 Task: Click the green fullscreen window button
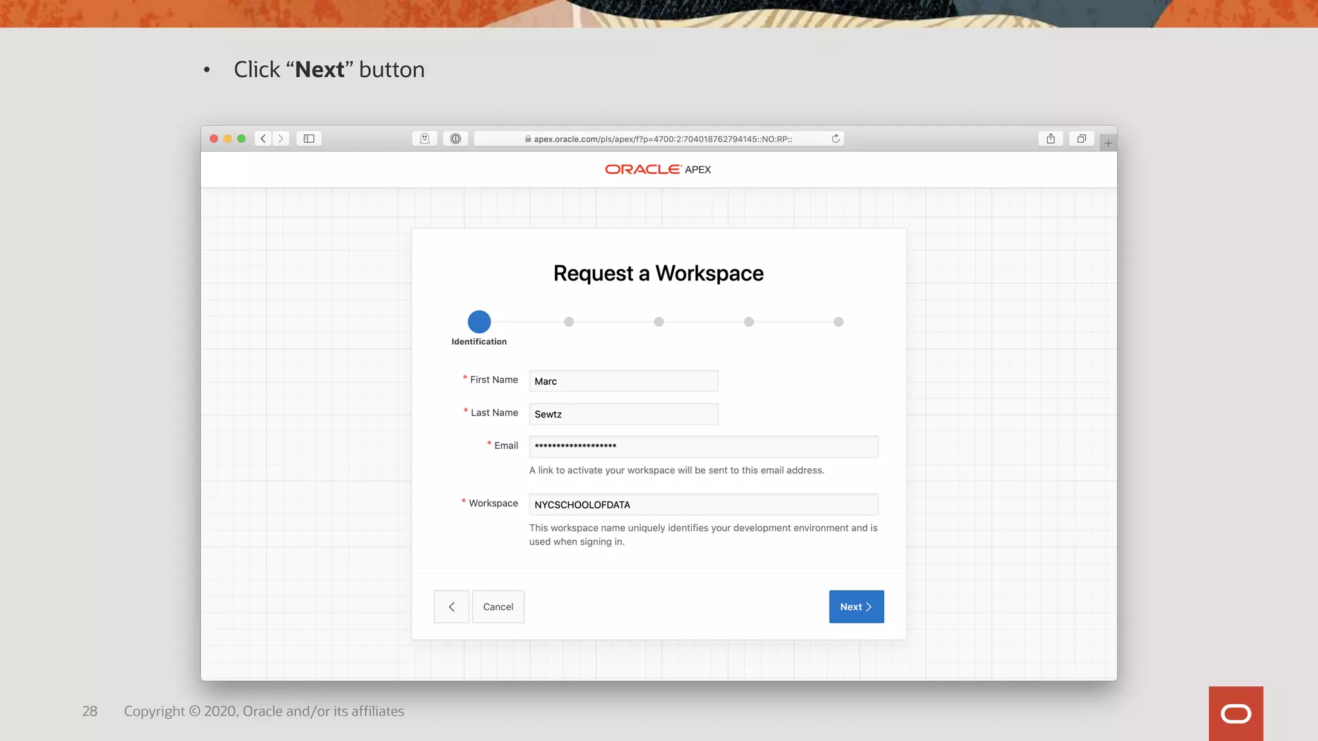241,138
